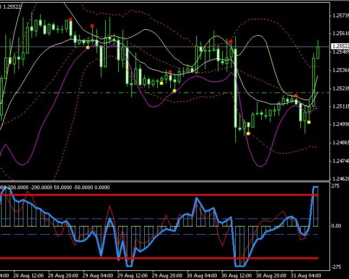Select the large bearish candle at 30 Aug 12:00

236,88
